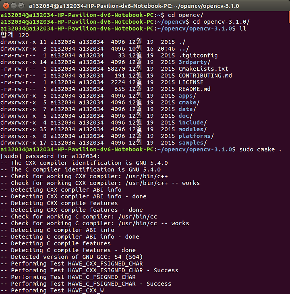Viewport: 290px width, 294px height.
Task: Click the 'samples/' directory name
Action: pos(193,143)
